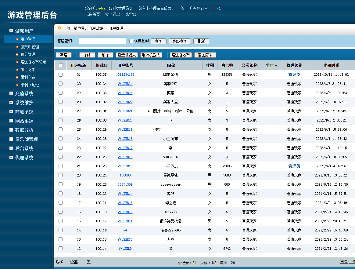This screenshot has width=355, height=269.
Task: Go to 首页 first page link
Action: tap(344, 262)
